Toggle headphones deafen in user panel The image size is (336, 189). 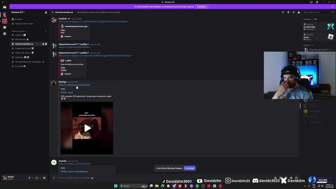[37, 178]
